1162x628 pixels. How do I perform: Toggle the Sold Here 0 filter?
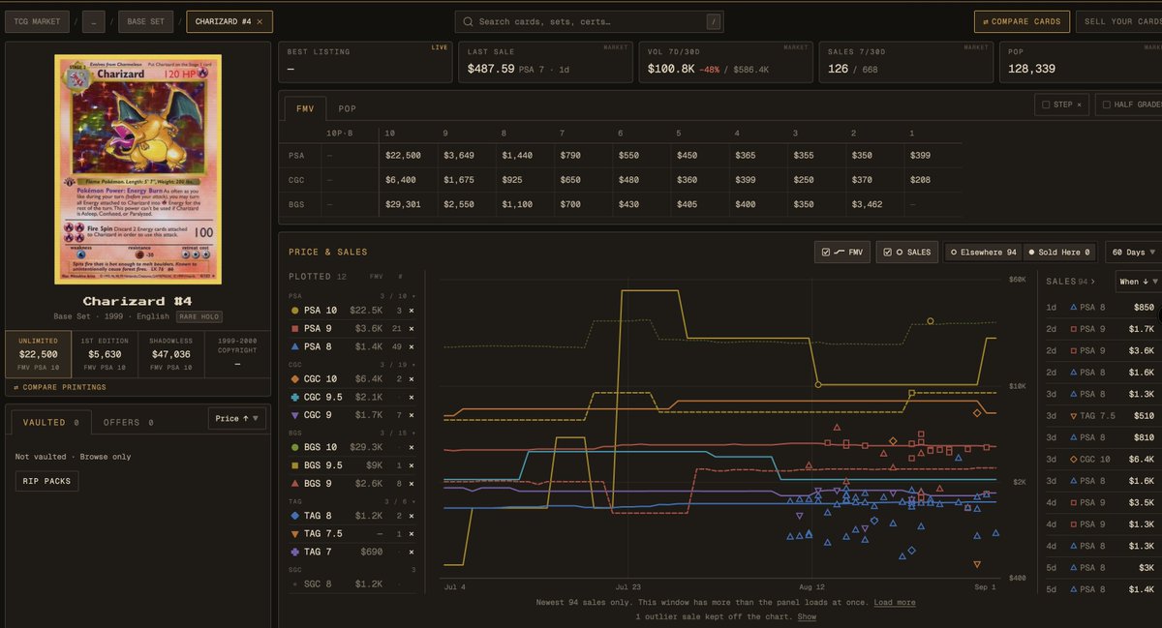click(x=1058, y=252)
